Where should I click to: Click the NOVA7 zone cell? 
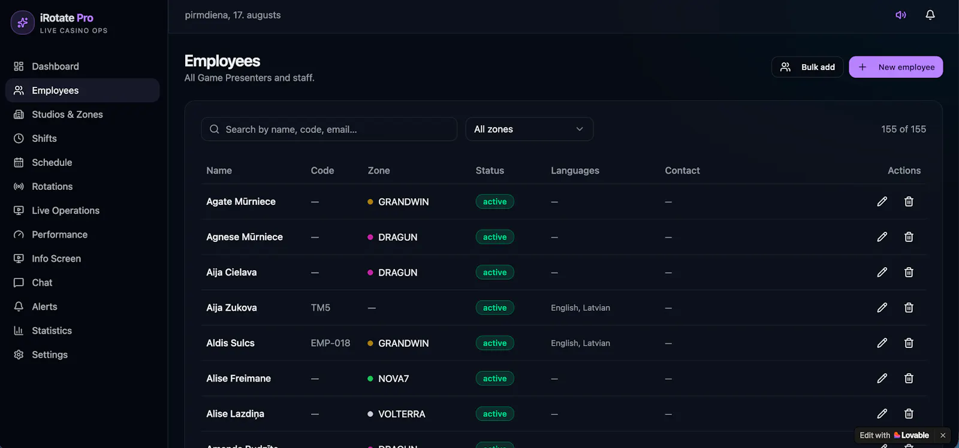[x=388, y=379]
